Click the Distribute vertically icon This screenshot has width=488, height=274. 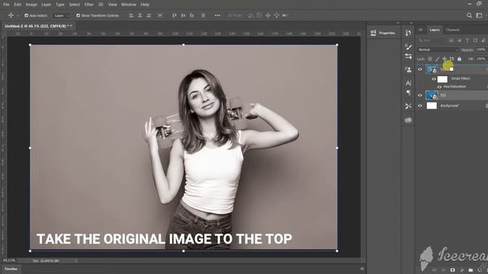pyautogui.click(x=204, y=15)
